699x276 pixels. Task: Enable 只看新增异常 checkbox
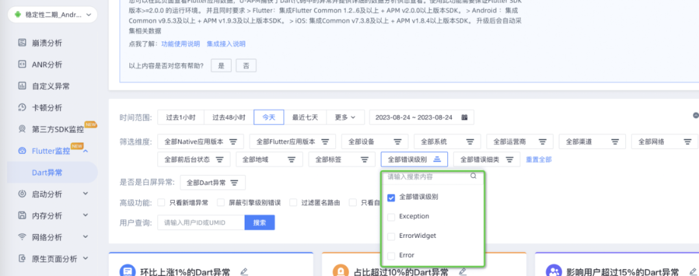(x=161, y=202)
